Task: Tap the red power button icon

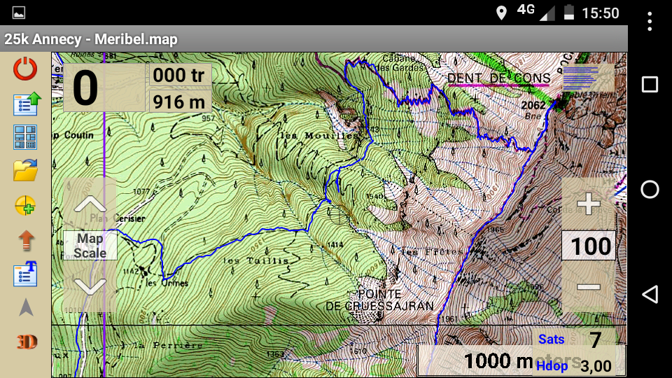Action: (25, 69)
